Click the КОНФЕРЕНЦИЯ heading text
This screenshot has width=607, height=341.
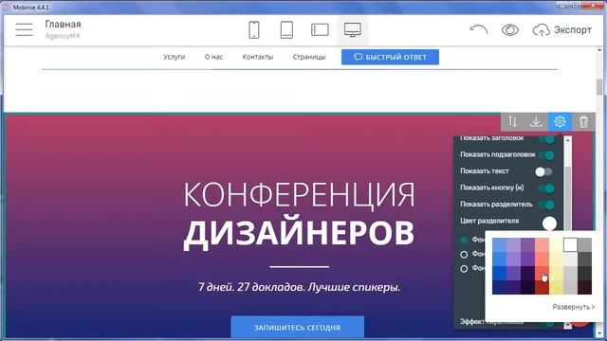[299, 195]
